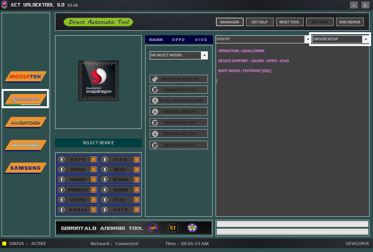373x252 pixels.
Task: Click the orange square icon next to HUAWEI
Action: pos(94,180)
